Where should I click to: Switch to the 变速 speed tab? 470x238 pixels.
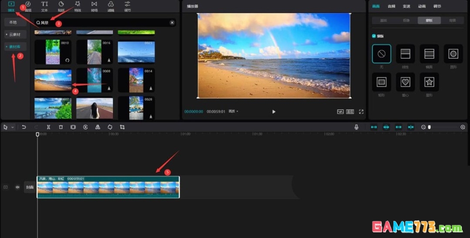pos(406,7)
